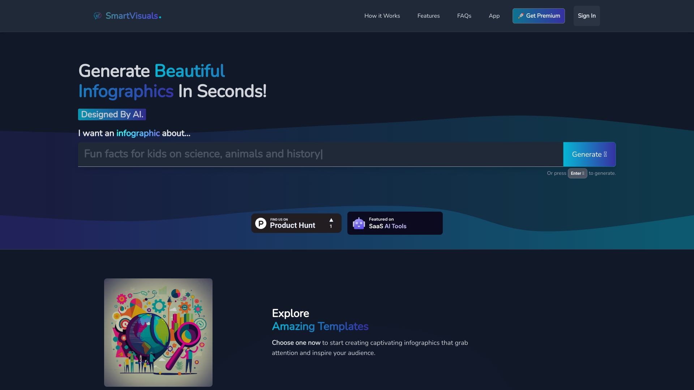The width and height of the screenshot is (694, 390).
Task: Click the Product Hunt P logo
Action: tap(261, 224)
